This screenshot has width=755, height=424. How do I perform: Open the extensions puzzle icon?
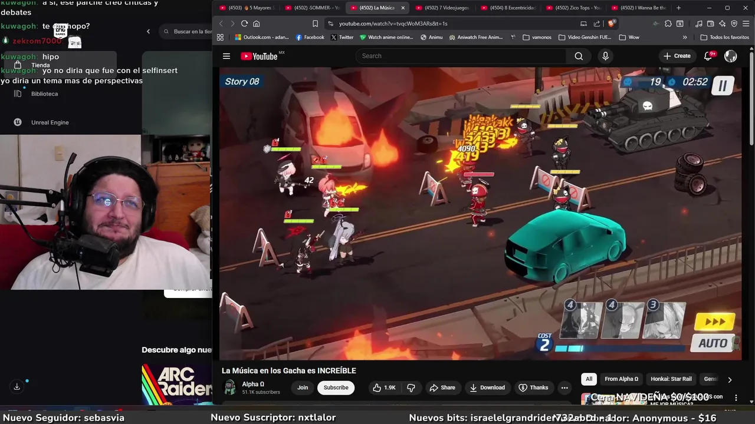tap(668, 24)
